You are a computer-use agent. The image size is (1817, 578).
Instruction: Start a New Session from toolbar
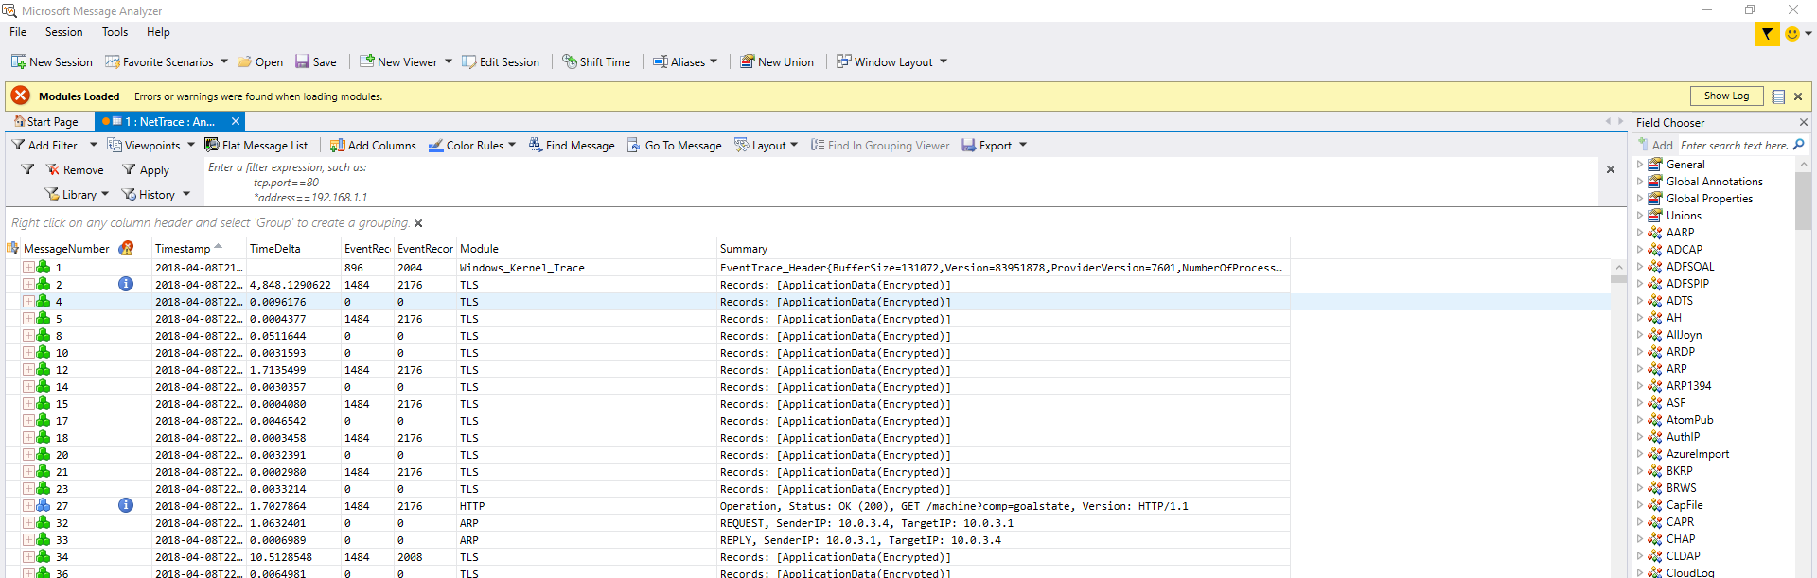coord(51,61)
